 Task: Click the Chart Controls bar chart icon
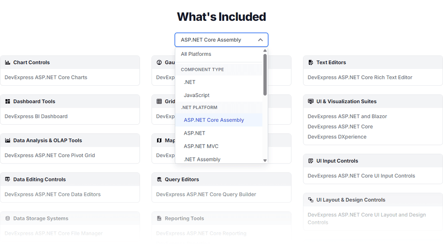(8, 62)
